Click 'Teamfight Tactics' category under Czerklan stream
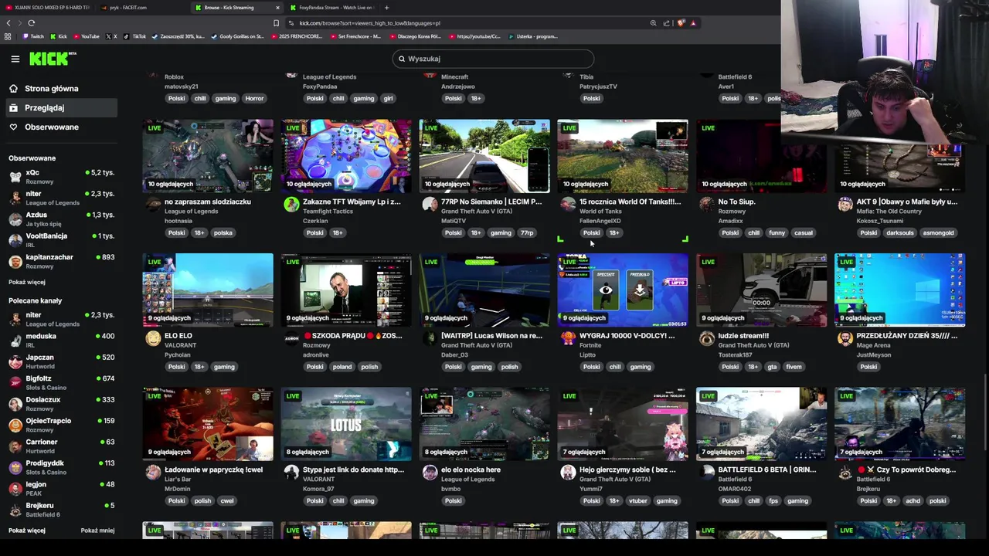Screen dimensions: 989x556 point(328,212)
